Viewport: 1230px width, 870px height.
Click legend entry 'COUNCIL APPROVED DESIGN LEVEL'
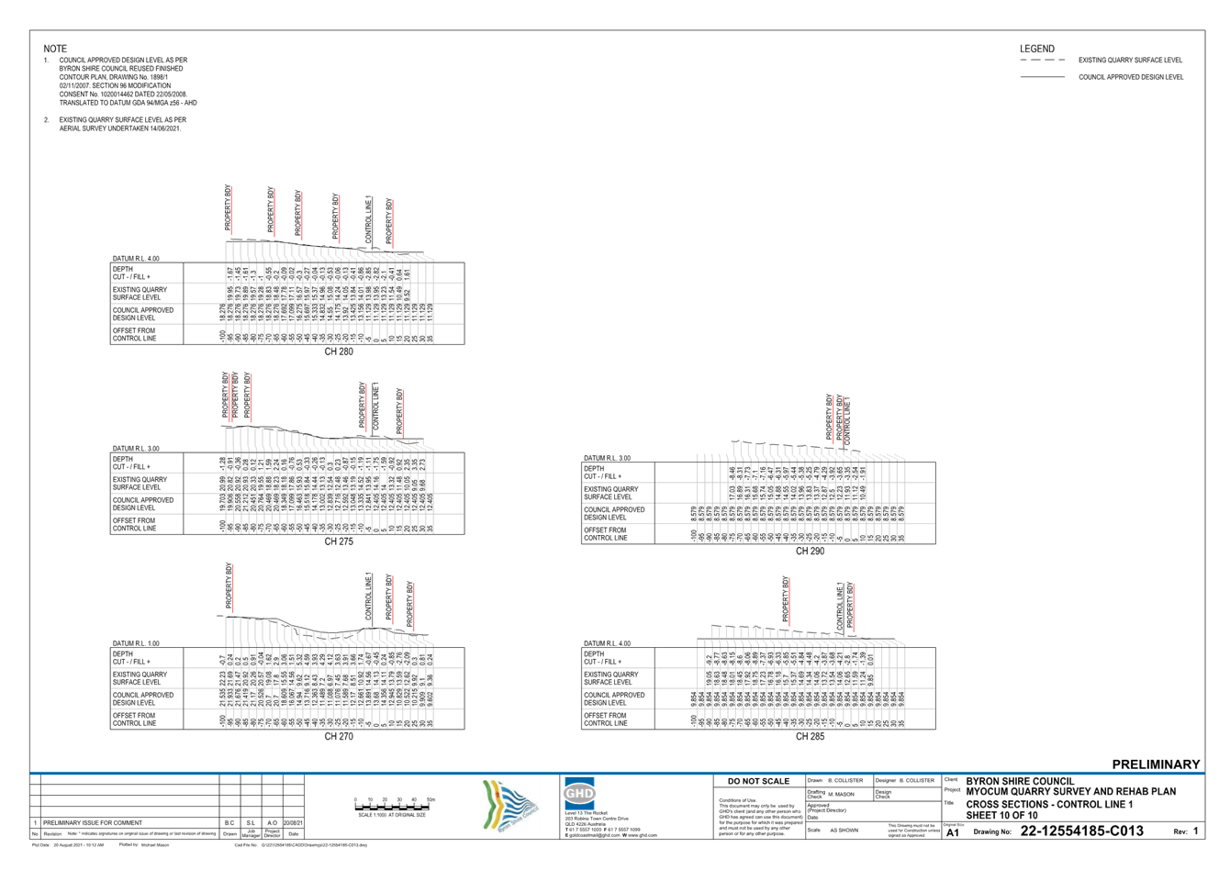tap(1131, 78)
